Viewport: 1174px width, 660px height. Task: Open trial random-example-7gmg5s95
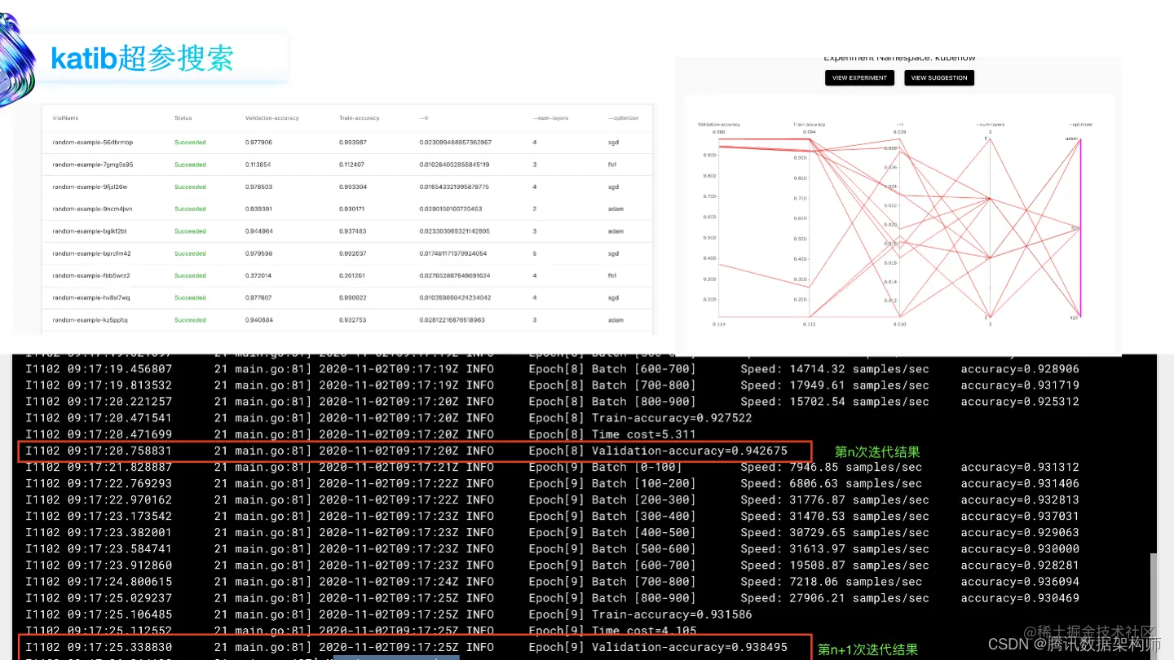[93, 165]
